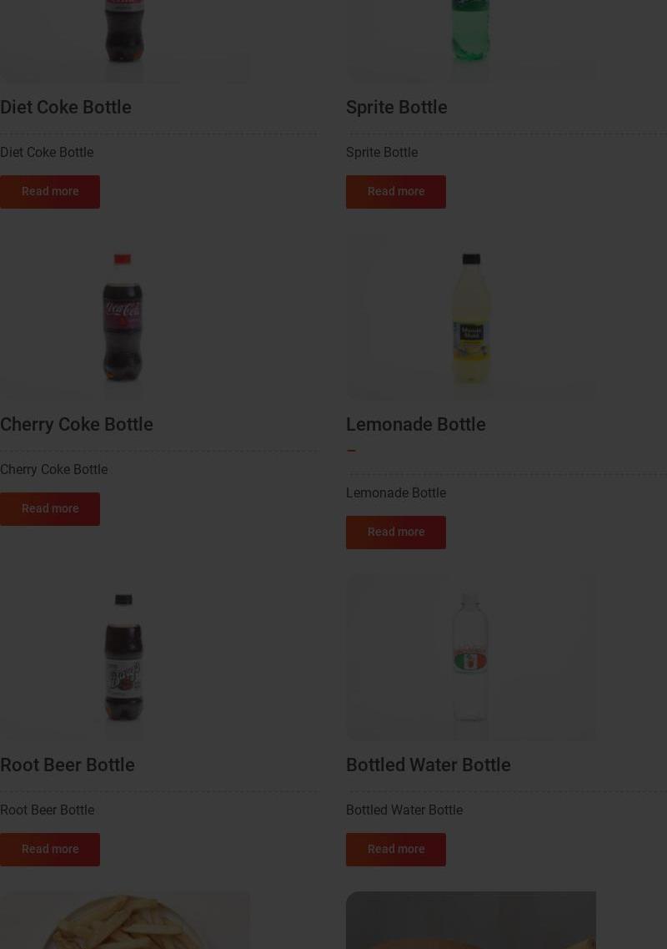Image resolution: width=667 pixels, height=949 pixels.
Task: Open Read more under Cherry Coke Bottle
Action: click(49, 509)
